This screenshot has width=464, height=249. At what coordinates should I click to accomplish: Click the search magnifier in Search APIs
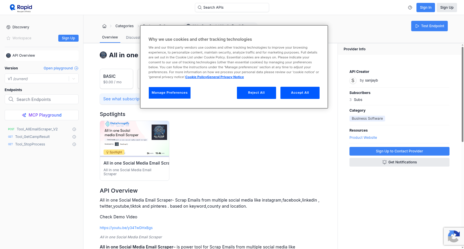[x=200, y=8]
